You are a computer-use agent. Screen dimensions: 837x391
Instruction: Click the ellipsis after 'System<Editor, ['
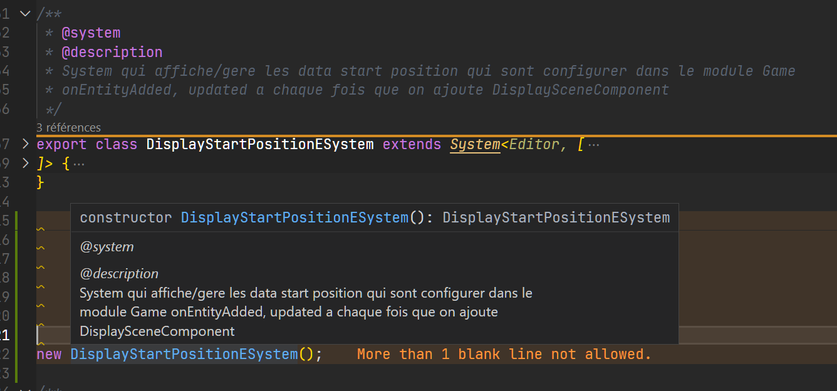[593, 143]
